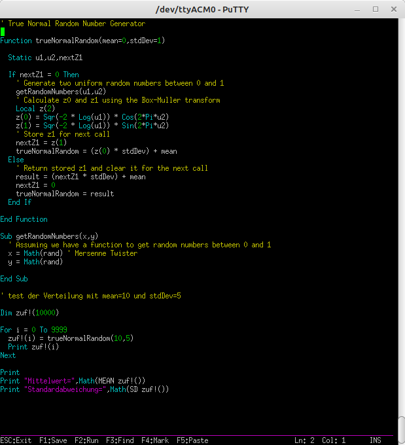Click the z(0) line with Cos
The image size is (405, 445).
[92, 117]
